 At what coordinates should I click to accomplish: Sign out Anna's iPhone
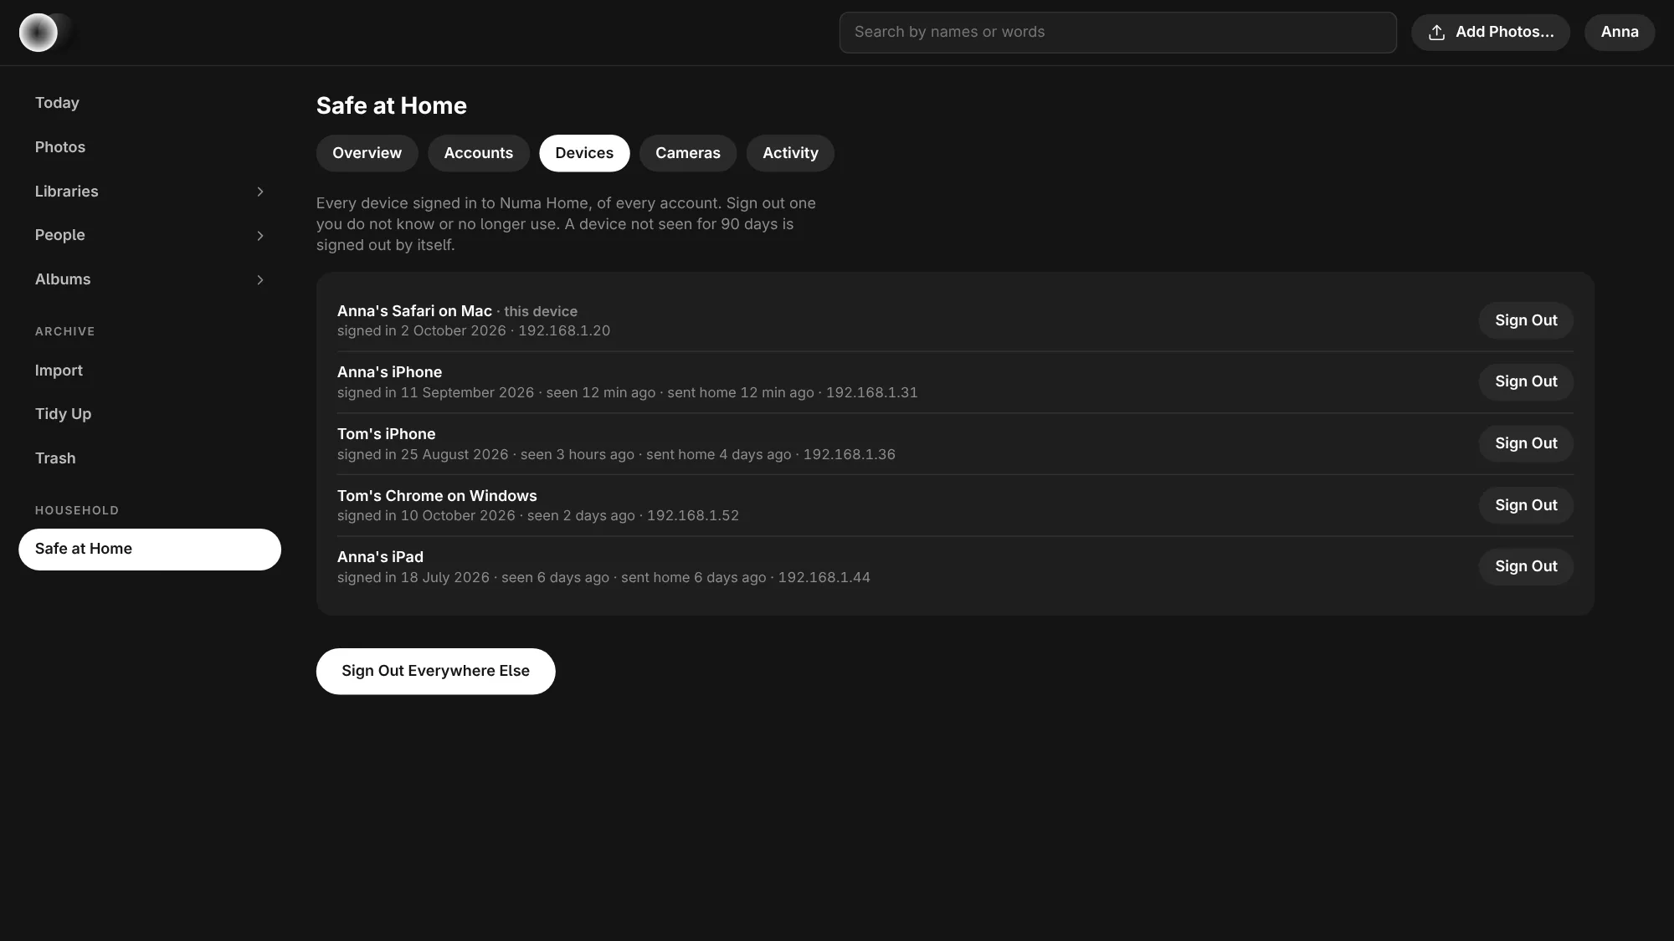1526,381
